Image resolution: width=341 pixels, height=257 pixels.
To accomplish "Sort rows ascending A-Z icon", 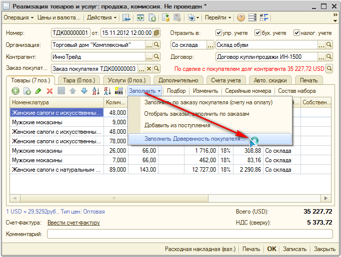I will [x=95, y=91].
